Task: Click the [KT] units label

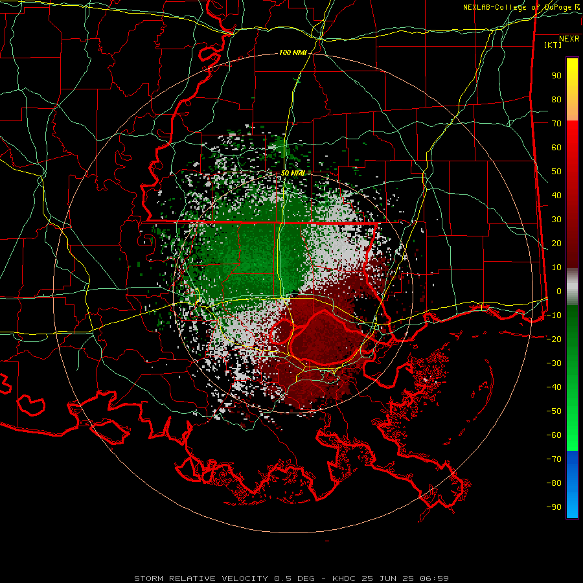Action: point(553,45)
